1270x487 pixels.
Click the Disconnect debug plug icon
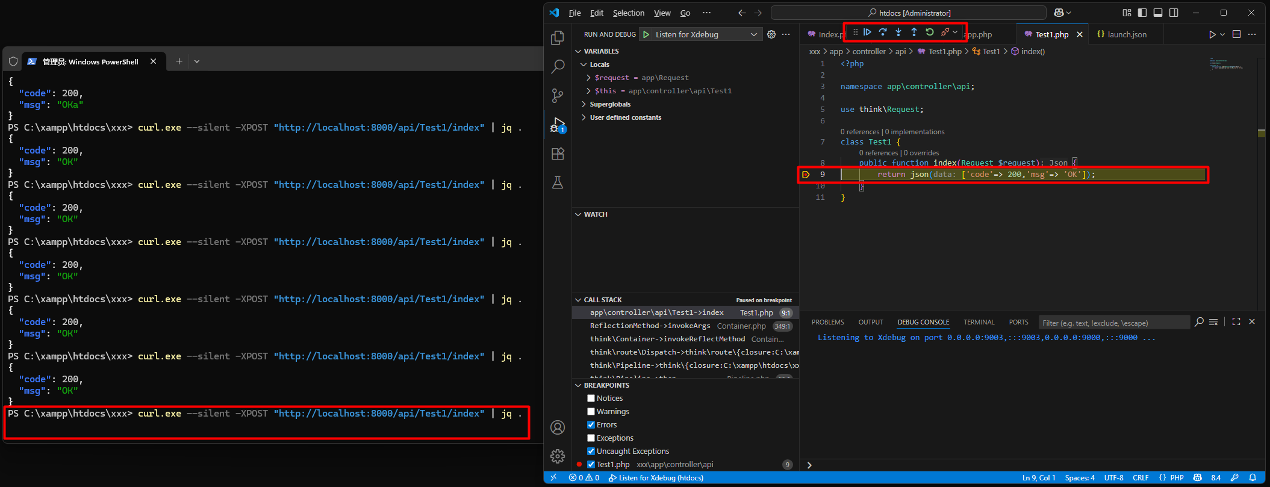[945, 32]
